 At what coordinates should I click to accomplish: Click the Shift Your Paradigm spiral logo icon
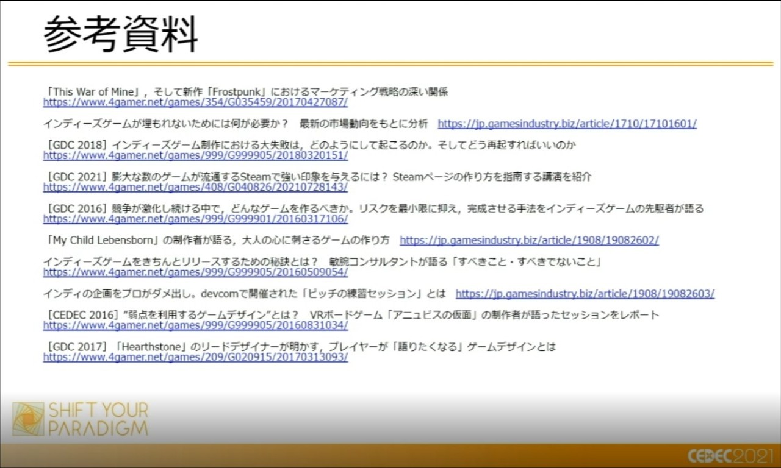tap(28, 419)
